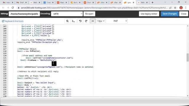This screenshot has height=106, width=189.
Task: Close the sync tab
Action: point(133,3)
